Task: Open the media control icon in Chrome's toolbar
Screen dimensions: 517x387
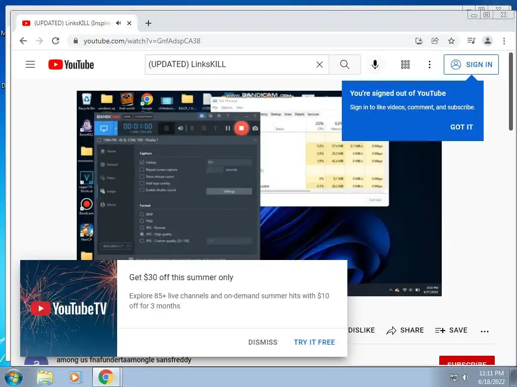Action: (471, 41)
